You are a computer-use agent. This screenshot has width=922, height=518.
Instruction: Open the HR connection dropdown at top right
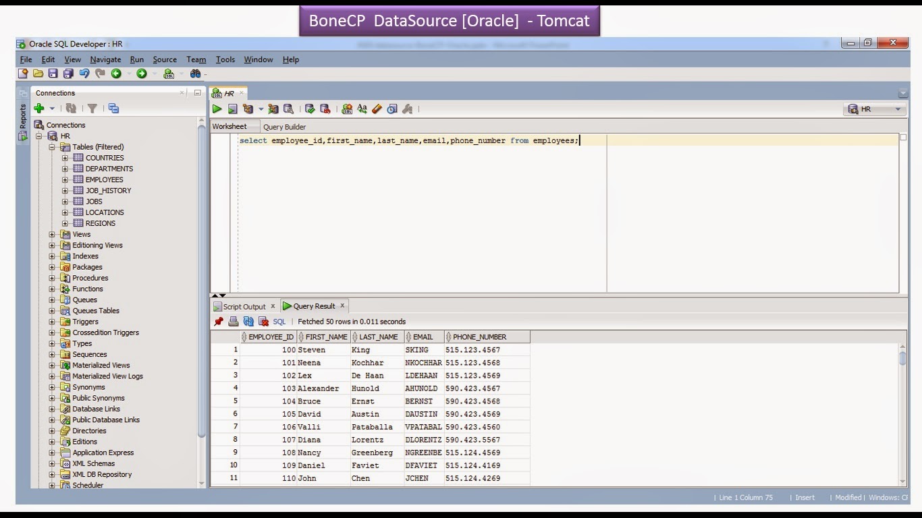point(898,109)
